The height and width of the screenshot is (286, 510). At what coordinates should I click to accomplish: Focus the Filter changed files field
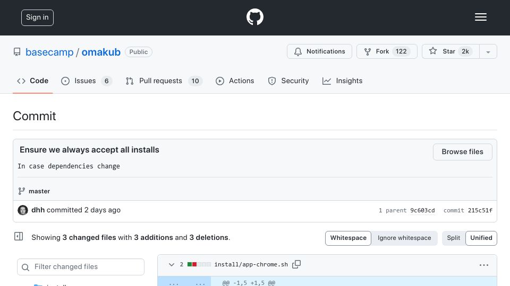pyautogui.click(x=81, y=267)
